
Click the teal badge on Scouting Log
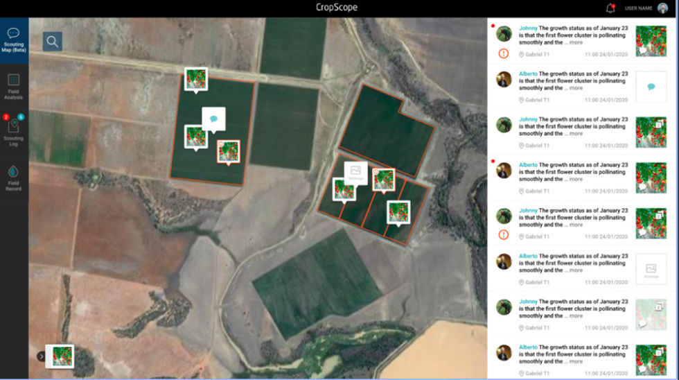click(x=21, y=117)
